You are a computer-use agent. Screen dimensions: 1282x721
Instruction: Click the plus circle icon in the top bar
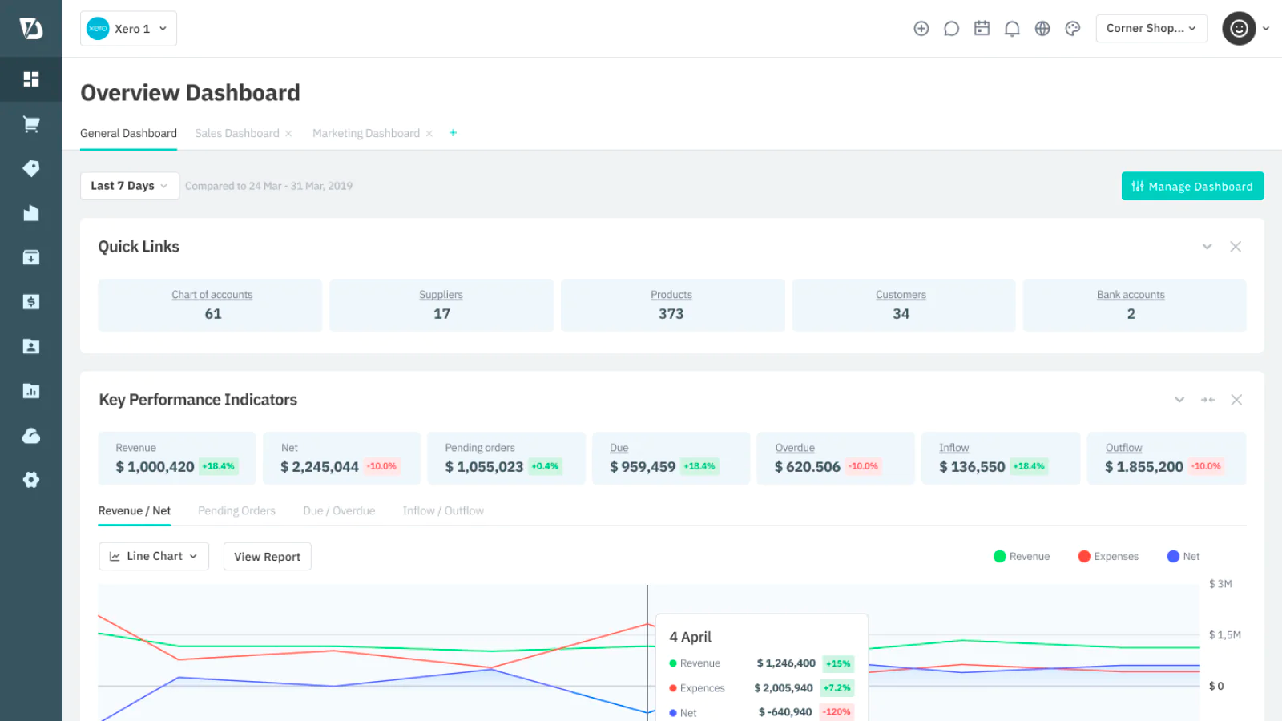921,28
